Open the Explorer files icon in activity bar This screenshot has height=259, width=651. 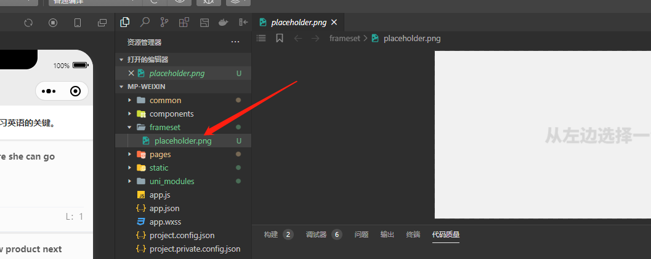(x=124, y=22)
